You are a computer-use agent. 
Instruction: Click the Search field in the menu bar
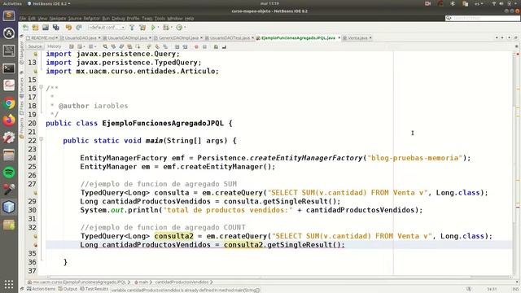tap(483, 18)
